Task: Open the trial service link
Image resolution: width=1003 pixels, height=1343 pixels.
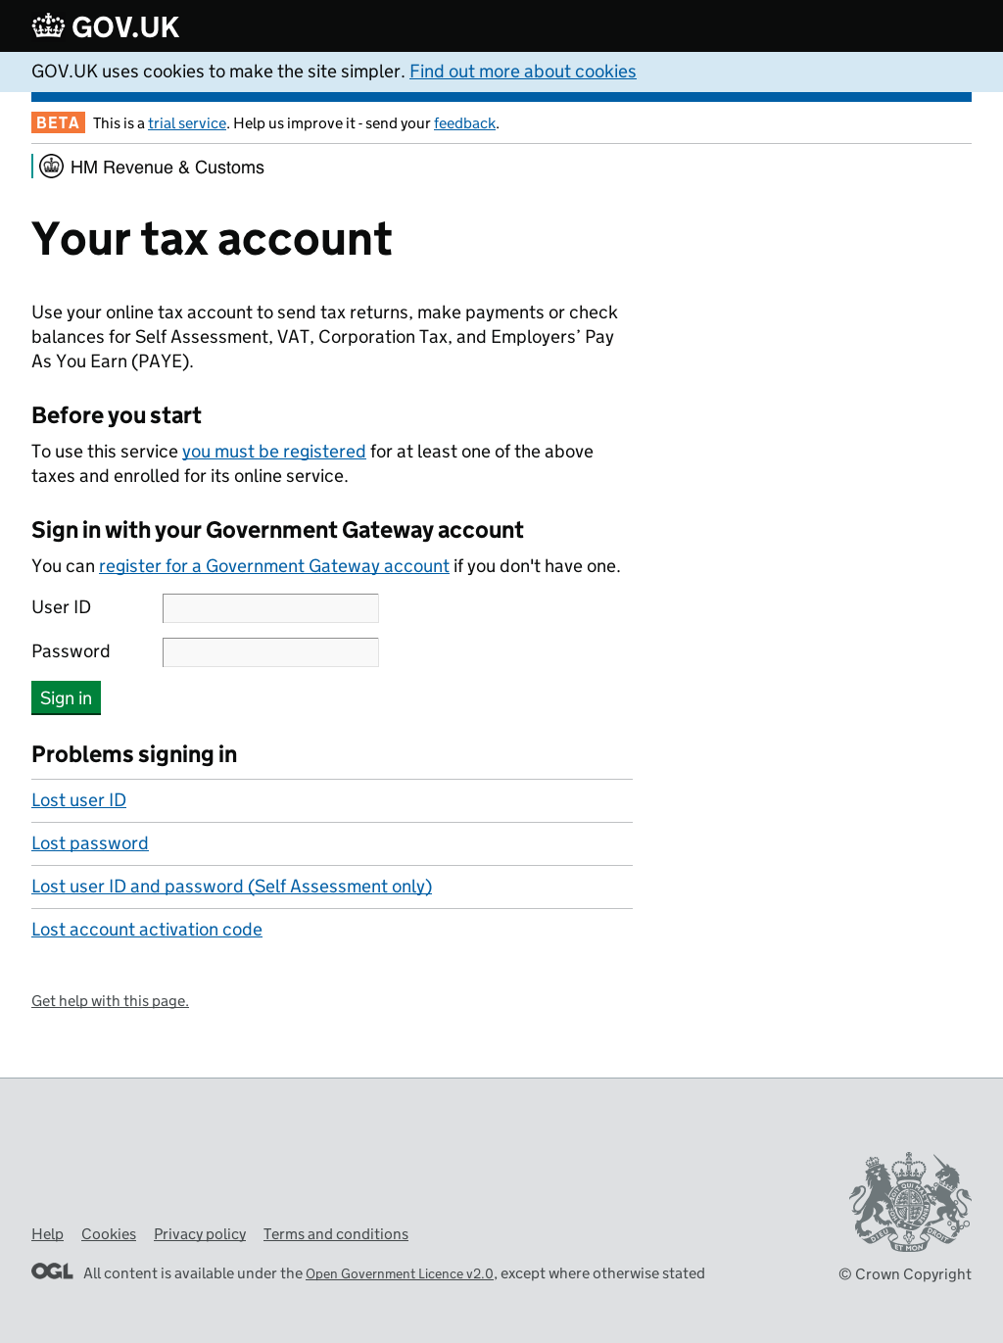Action: click(187, 123)
